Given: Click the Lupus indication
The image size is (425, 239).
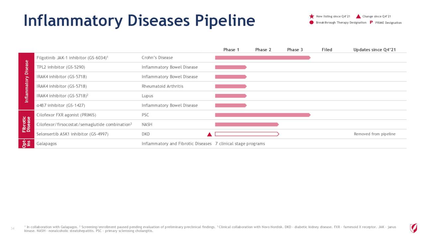Looking at the screenshot, I should [147, 96].
